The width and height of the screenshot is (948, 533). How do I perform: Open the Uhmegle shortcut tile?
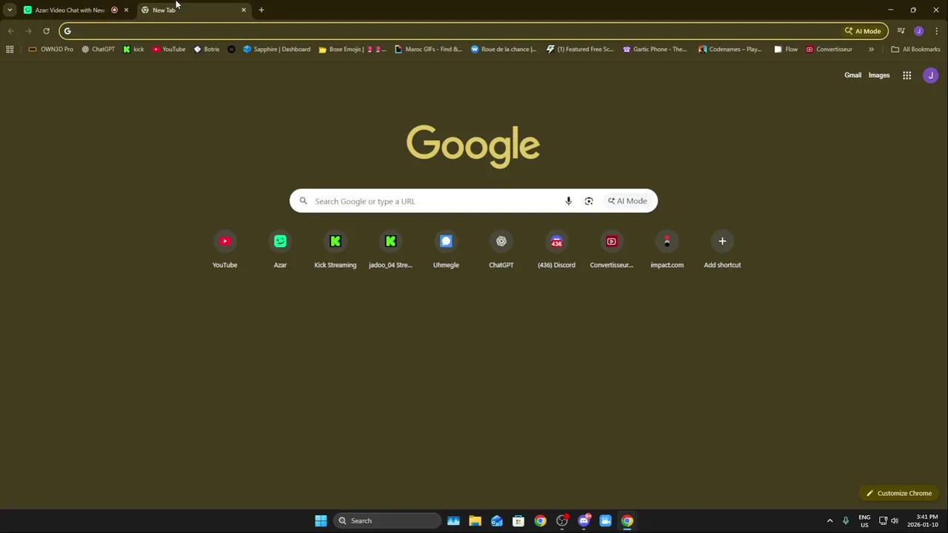click(x=446, y=249)
